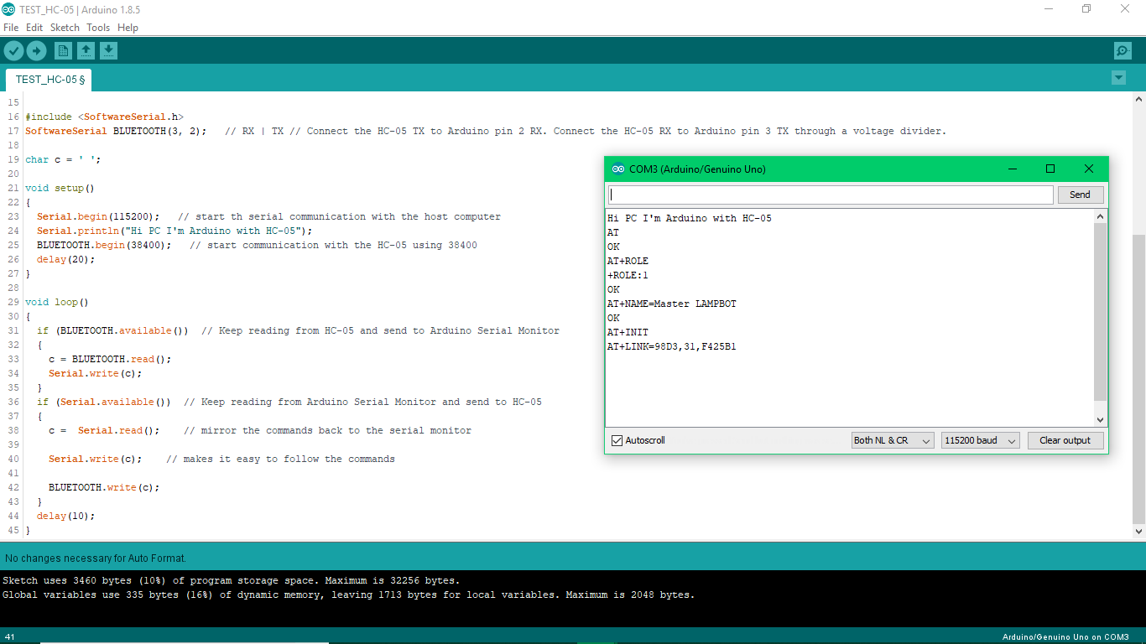Click the Arduino logo in COM3 window title

pyautogui.click(x=618, y=169)
